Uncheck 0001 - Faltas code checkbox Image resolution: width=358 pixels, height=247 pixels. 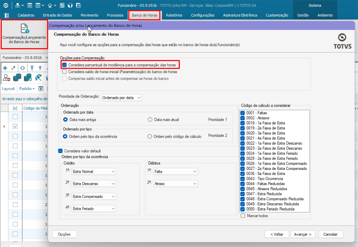tap(243, 113)
